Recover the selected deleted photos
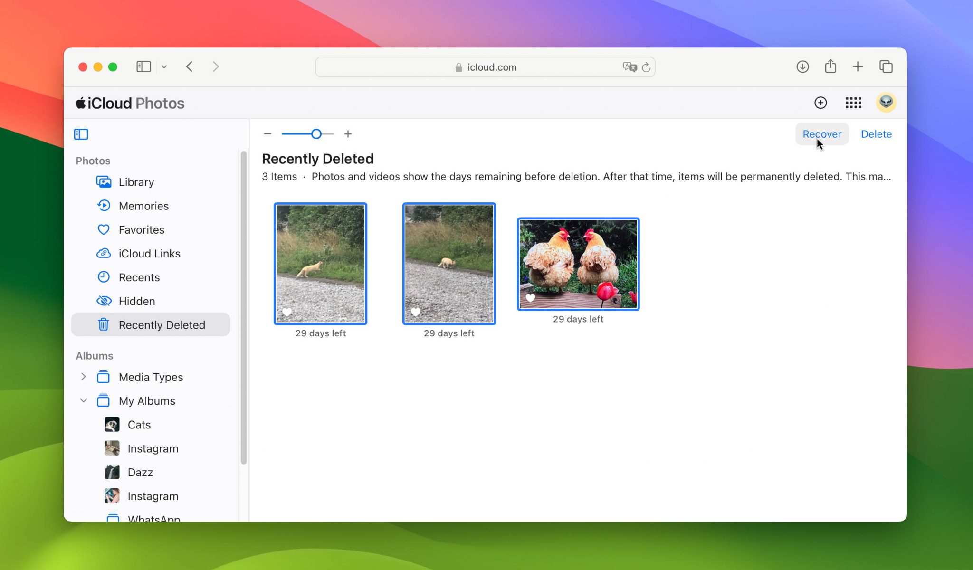Screen dimensions: 973x570 821,134
